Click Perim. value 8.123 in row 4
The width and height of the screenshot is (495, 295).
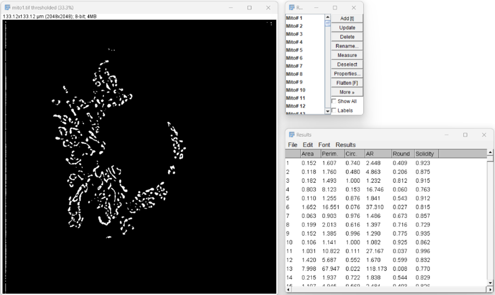[x=329, y=190]
